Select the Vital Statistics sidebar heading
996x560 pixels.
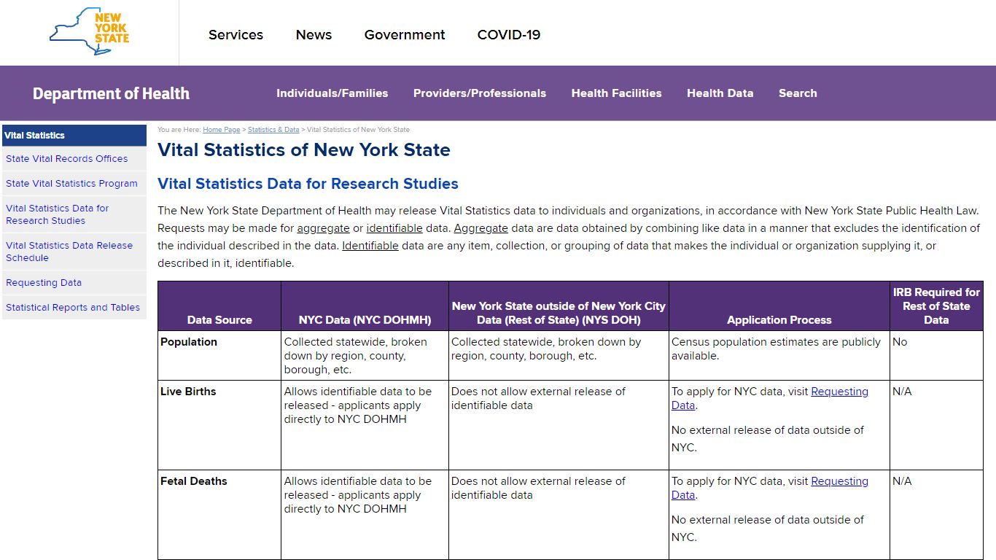[x=74, y=135]
